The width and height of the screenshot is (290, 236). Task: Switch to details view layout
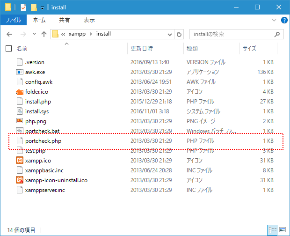[x=272, y=230]
